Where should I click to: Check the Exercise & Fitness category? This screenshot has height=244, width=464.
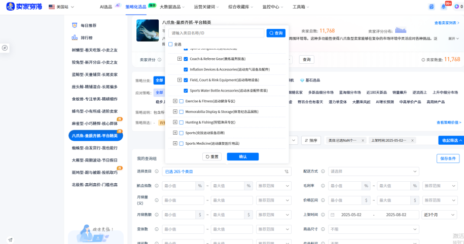182,101
